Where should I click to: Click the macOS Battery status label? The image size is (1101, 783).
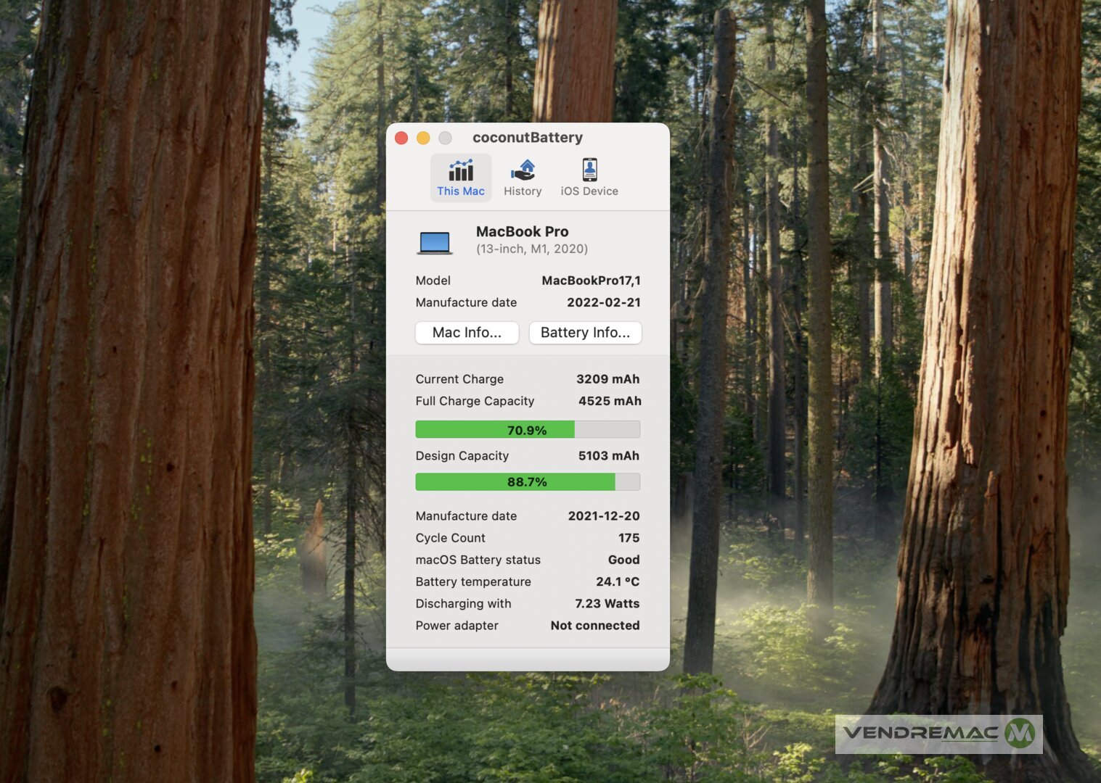pyautogui.click(x=478, y=560)
